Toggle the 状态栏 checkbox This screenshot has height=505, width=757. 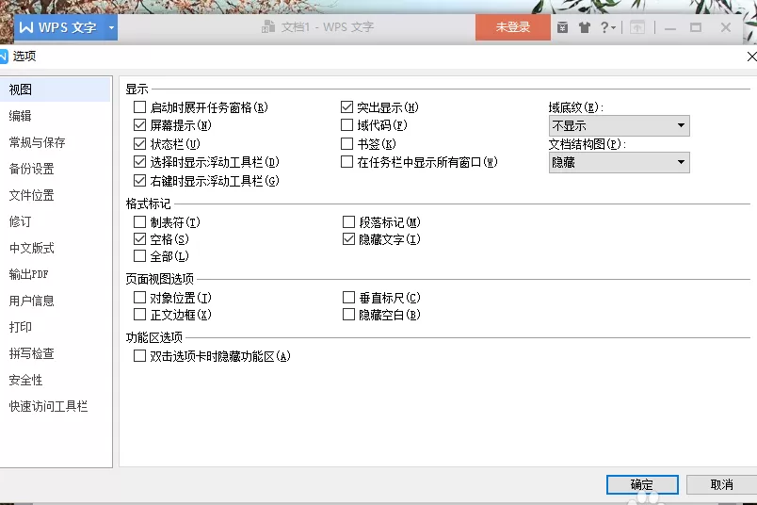coord(139,143)
